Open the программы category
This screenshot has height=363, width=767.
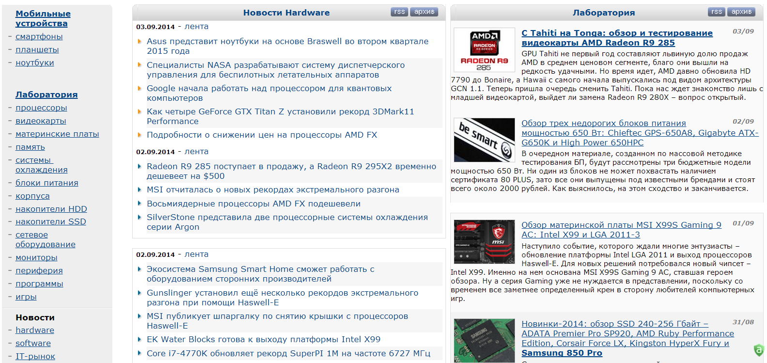[39, 284]
